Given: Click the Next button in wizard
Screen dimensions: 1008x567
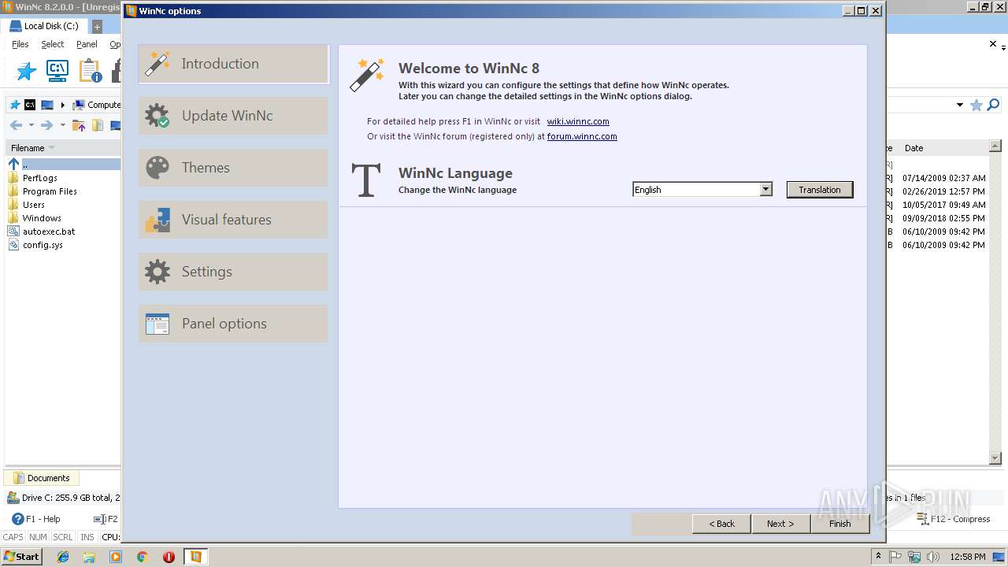Looking at the screenshot, I should coord(780,524).
